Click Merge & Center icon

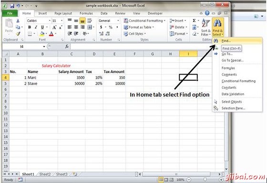click(x=90, y=27)
